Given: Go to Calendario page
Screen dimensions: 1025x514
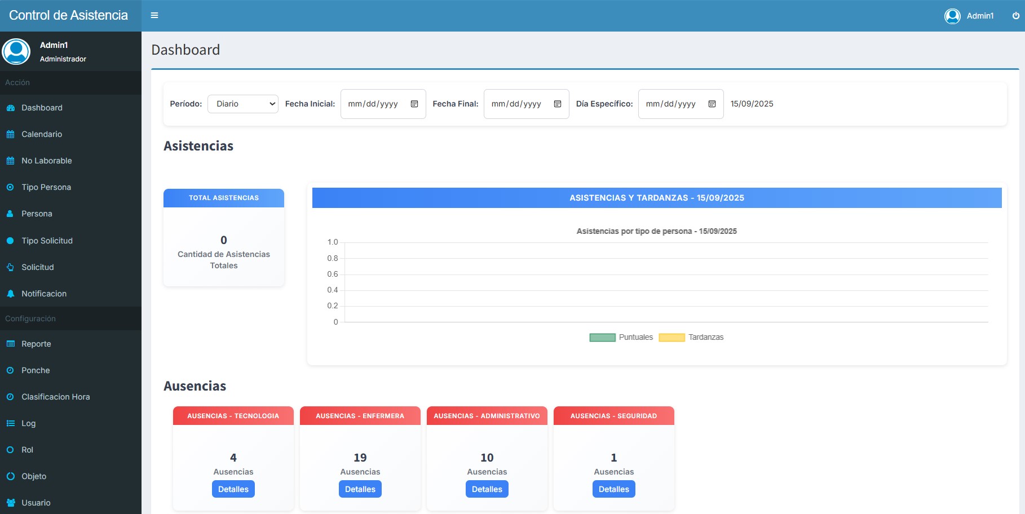Looking at the screenshot, I should pyautogui.click(x=70, y=134).
